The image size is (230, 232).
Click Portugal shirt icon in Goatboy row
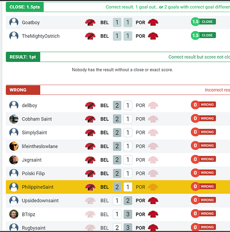tap(153, 22)
